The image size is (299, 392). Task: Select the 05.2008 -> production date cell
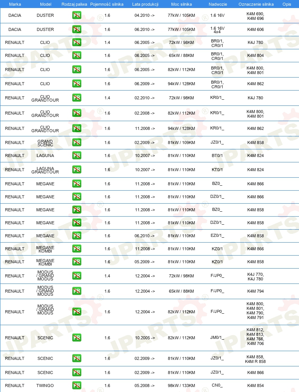(x=145, y=386)
